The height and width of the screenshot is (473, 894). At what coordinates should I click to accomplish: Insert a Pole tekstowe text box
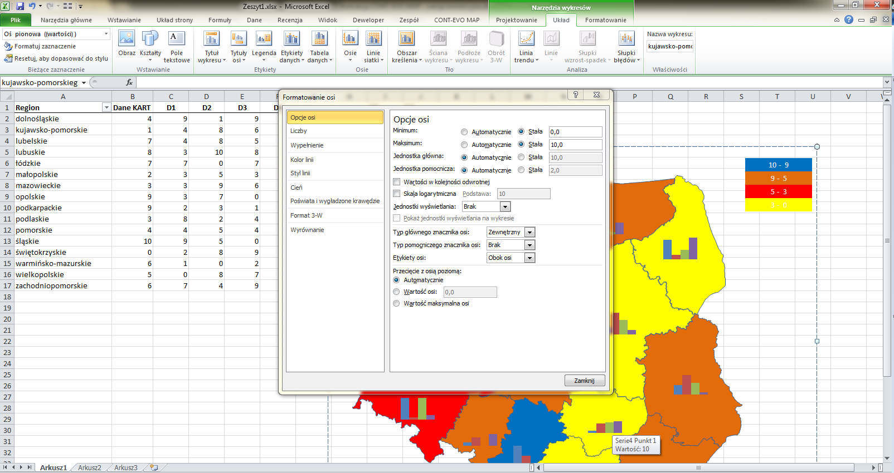coord(177,47)
